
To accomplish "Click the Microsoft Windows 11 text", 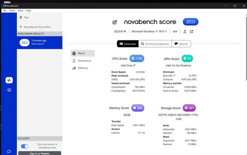I will pyautogui.click(x=149, y=31).
